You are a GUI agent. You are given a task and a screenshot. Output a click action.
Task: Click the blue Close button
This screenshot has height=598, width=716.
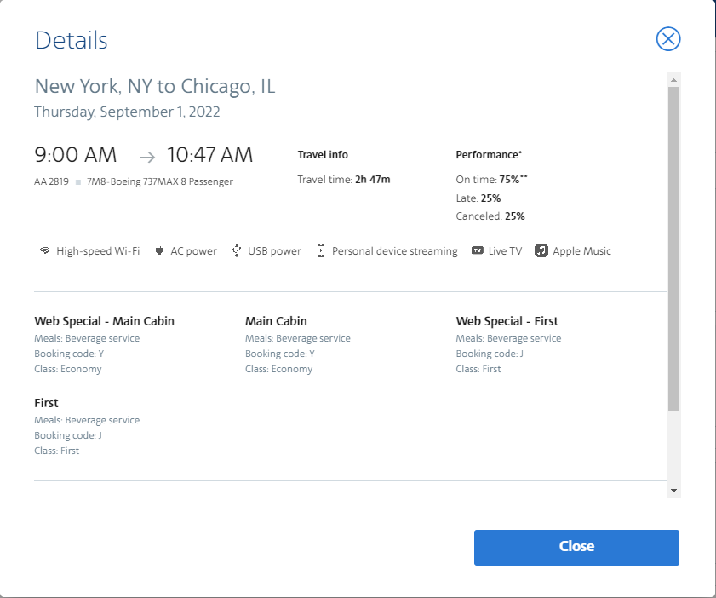pos(576,547)
